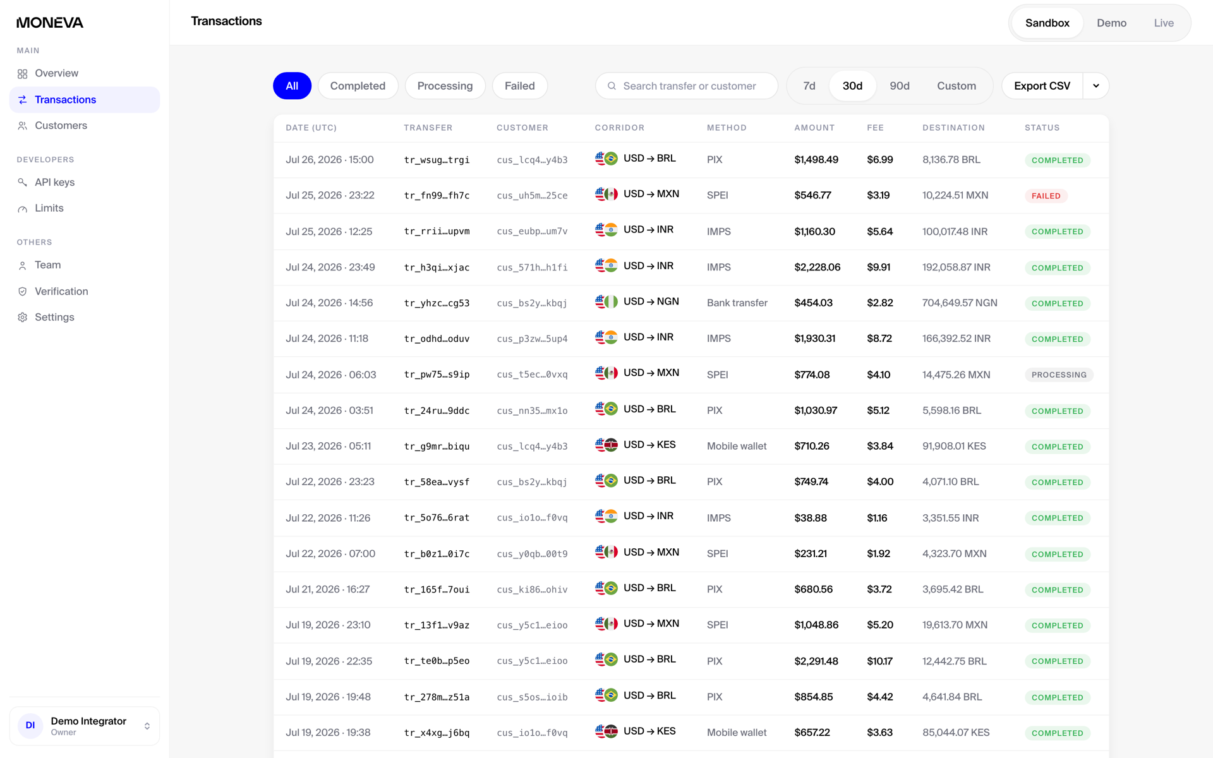Switch to Live environment
1213x758 pixels.
[1164, 23]
